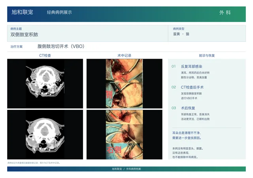The image size is (253, 178).
Task: Click the line 活动更灵活、已顺利出院
Action: 195,119
